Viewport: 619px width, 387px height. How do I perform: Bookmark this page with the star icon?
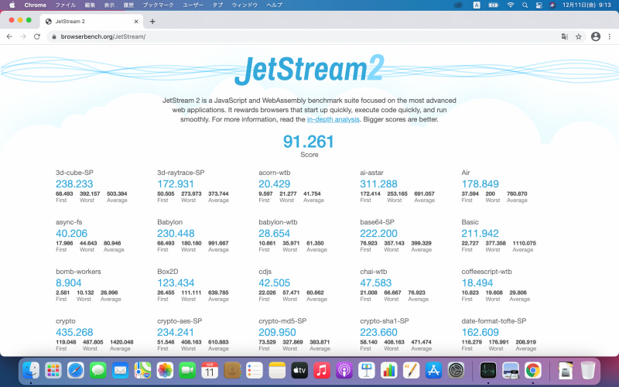point(578,36)
